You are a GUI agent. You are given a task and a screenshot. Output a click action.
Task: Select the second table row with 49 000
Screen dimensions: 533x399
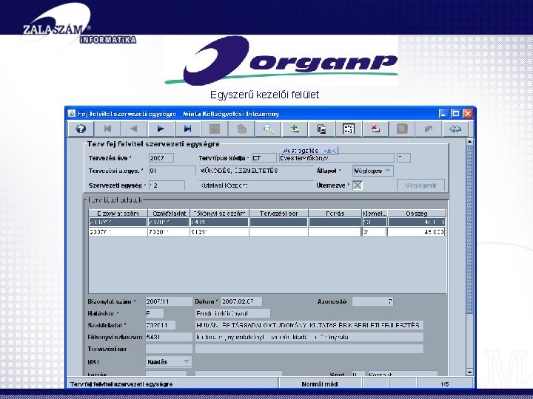(x=266, y=232)
